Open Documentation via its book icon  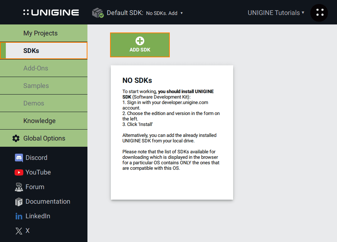tap(19, 201)
